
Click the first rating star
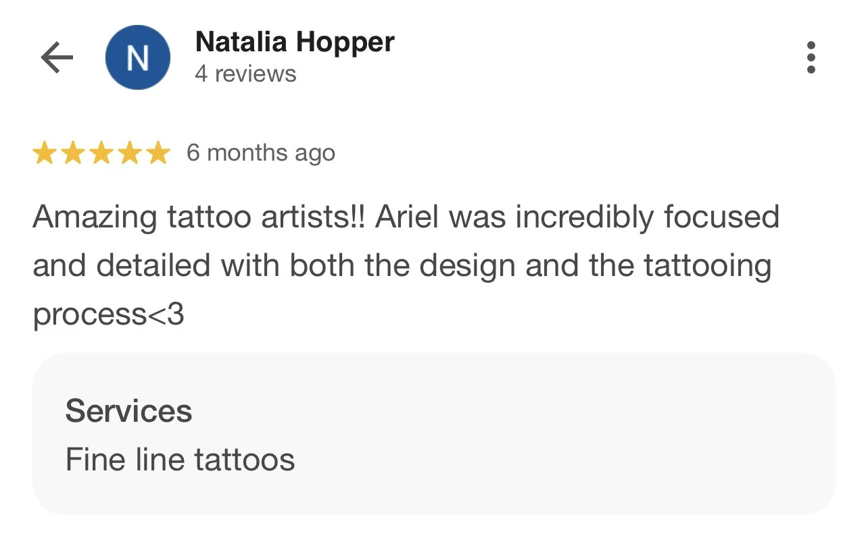click(44, 153)
